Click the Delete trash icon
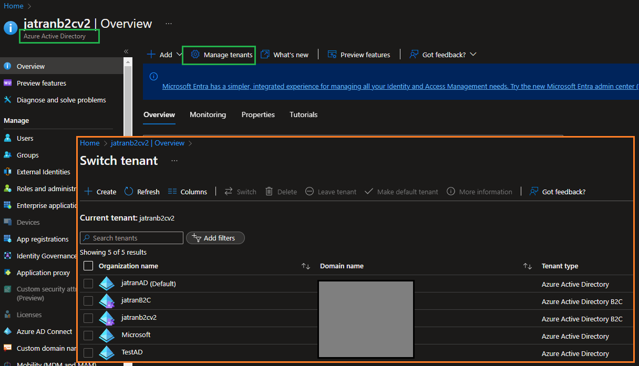The image size is (639, 366). coord(269,192)
